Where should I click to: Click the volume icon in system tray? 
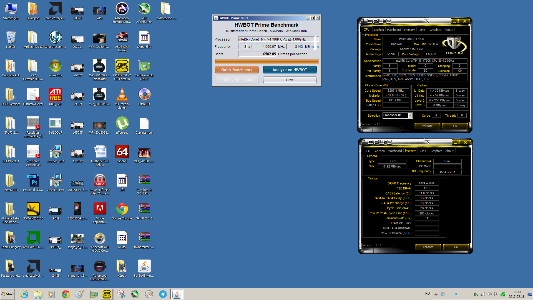point(489,294)
